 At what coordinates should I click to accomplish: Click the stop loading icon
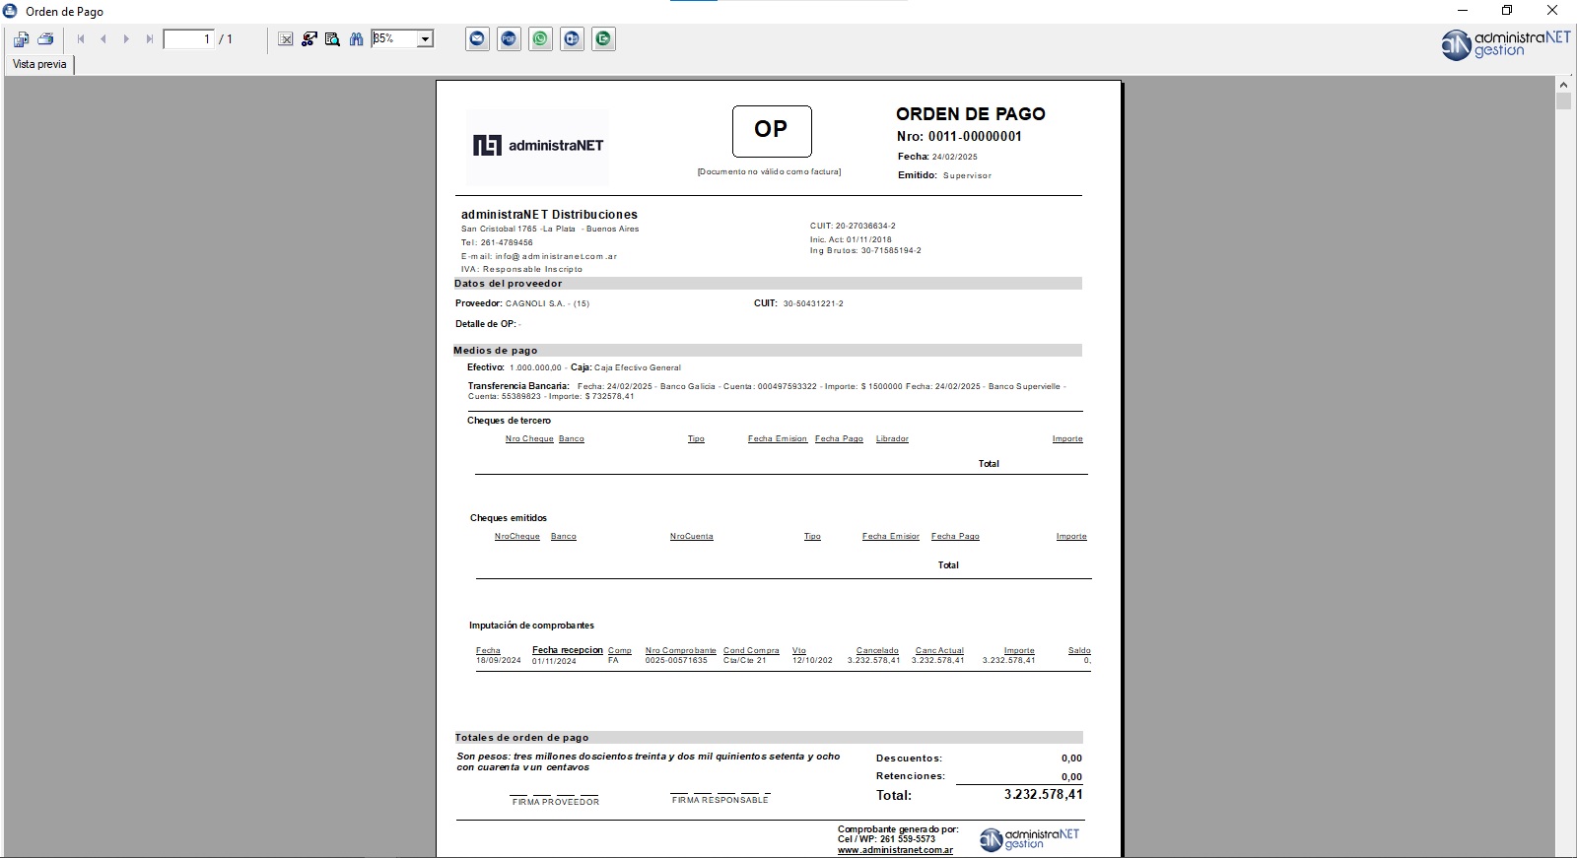pos(285,39)
